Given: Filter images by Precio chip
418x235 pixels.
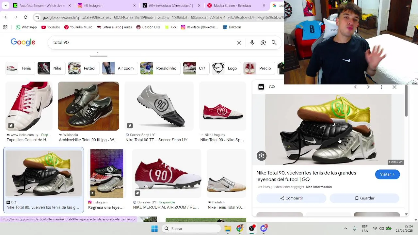Looking at the screenshot, I should pos(259,68).
